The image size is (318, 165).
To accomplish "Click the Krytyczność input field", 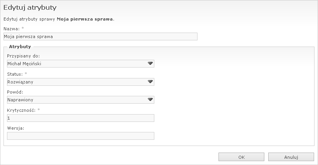I will tap(80, 118).
